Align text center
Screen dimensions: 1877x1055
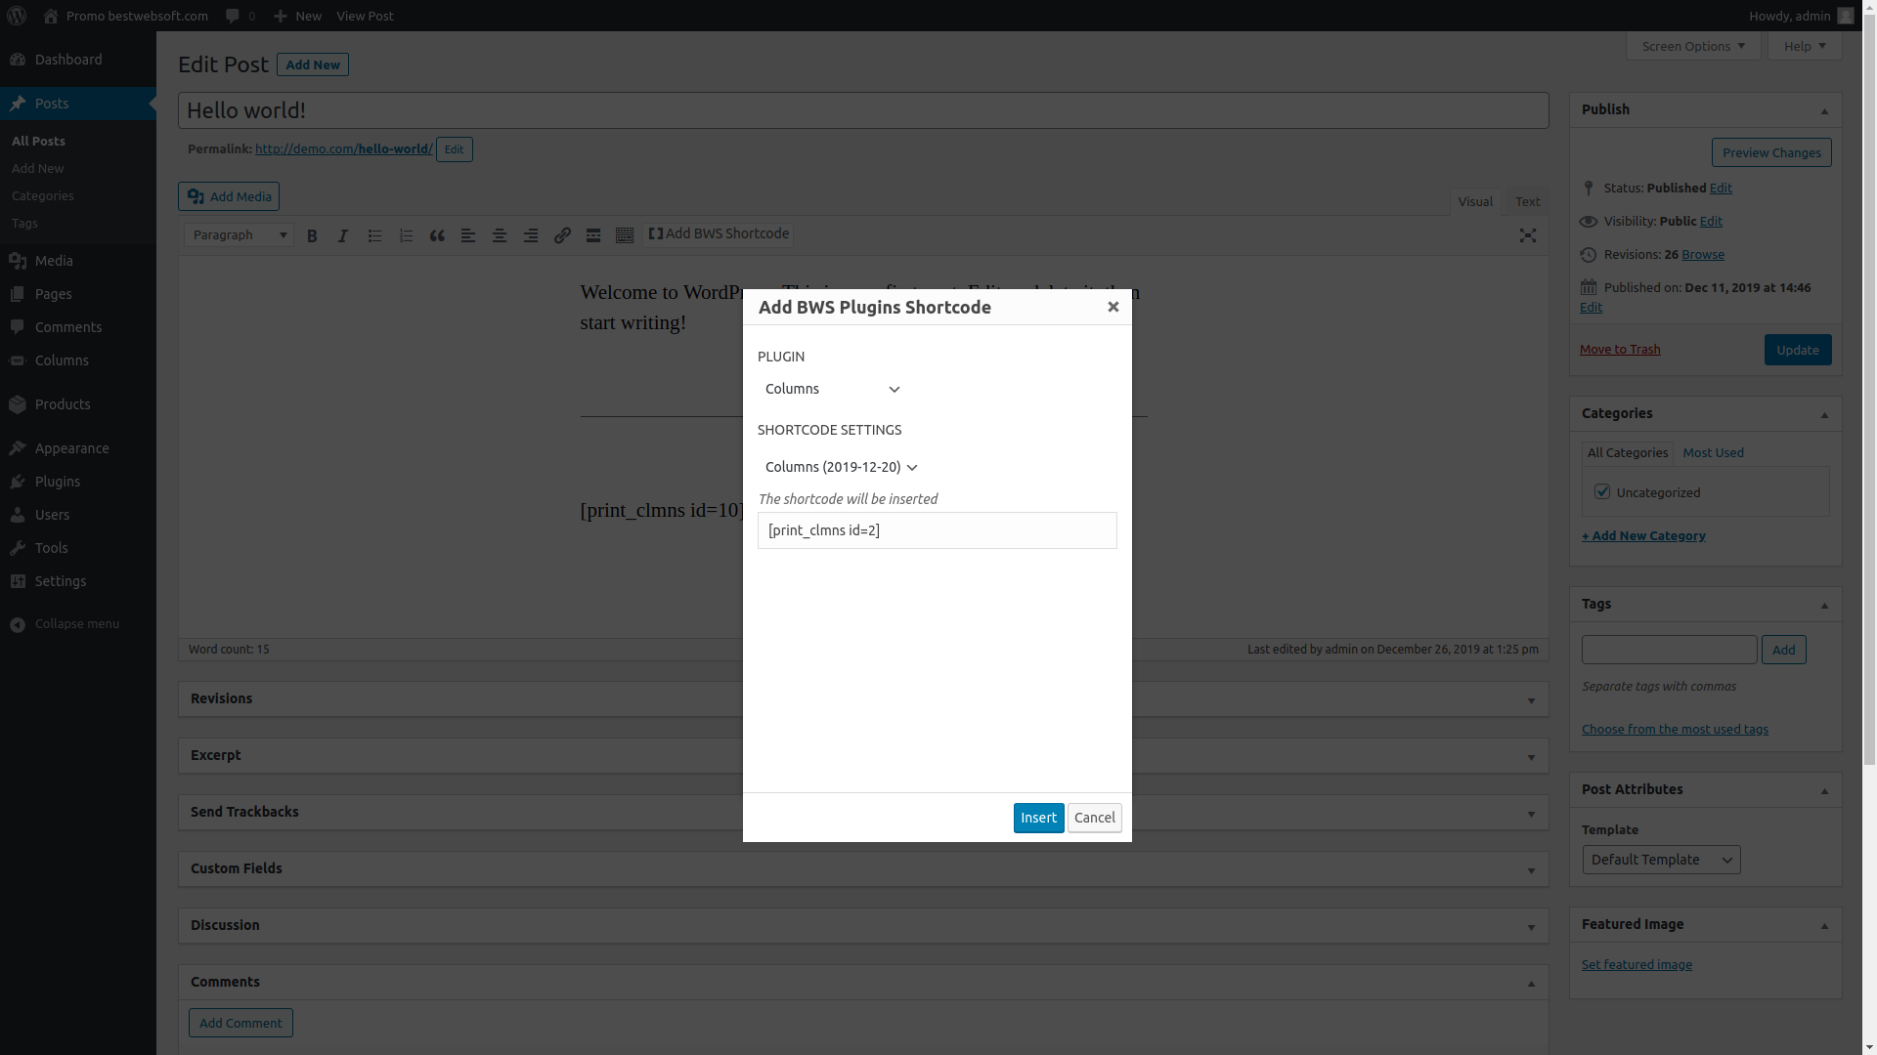pos(500,235)
